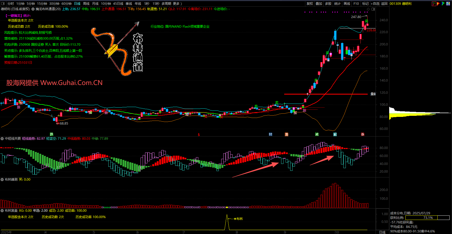Click the red-yellow flame arrow icon
The height and width of the screenshot is (234, 452).
438,4
